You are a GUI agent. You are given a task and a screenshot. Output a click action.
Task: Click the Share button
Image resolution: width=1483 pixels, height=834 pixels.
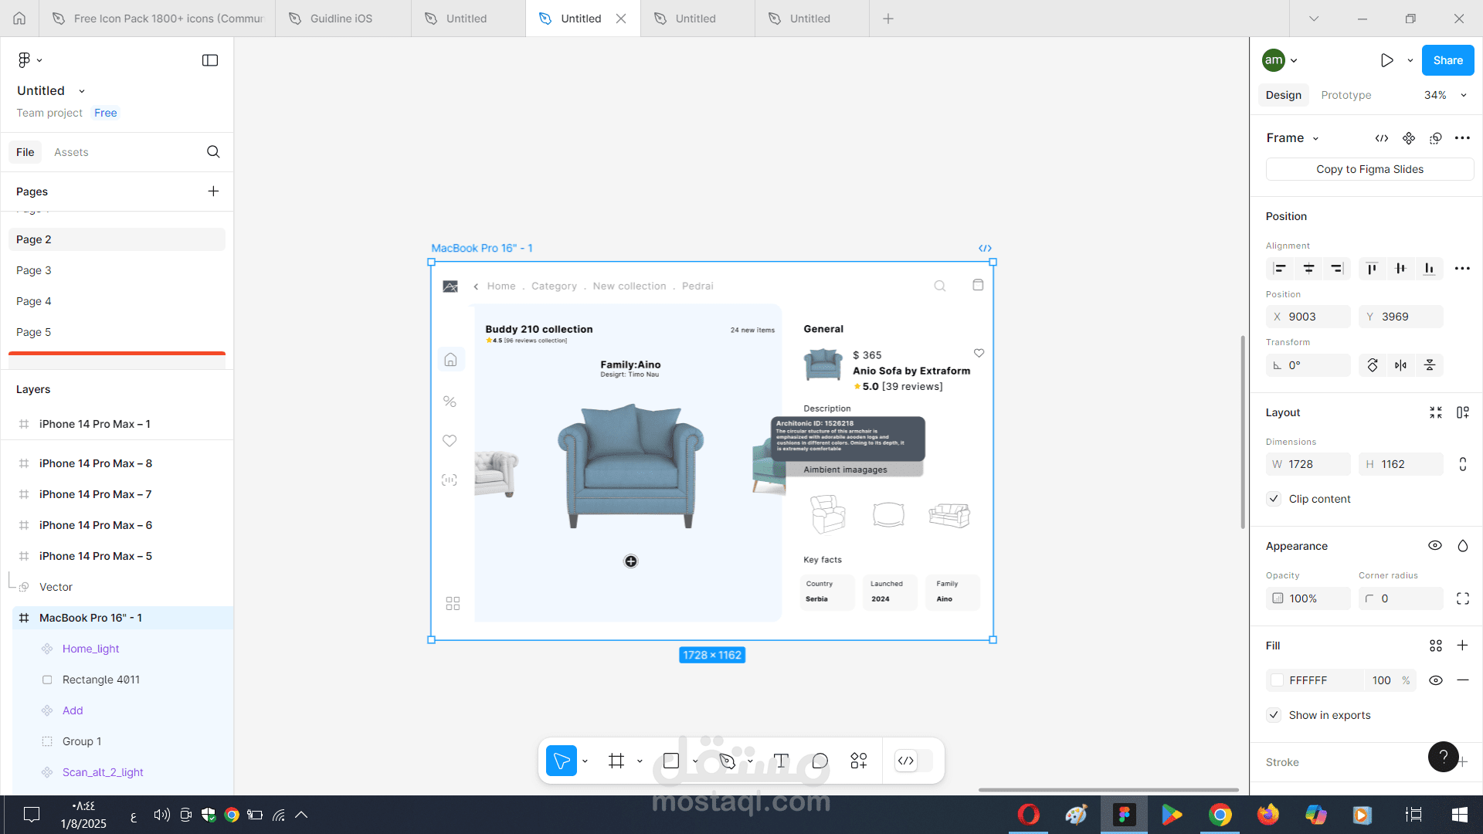coord(1447,60)
